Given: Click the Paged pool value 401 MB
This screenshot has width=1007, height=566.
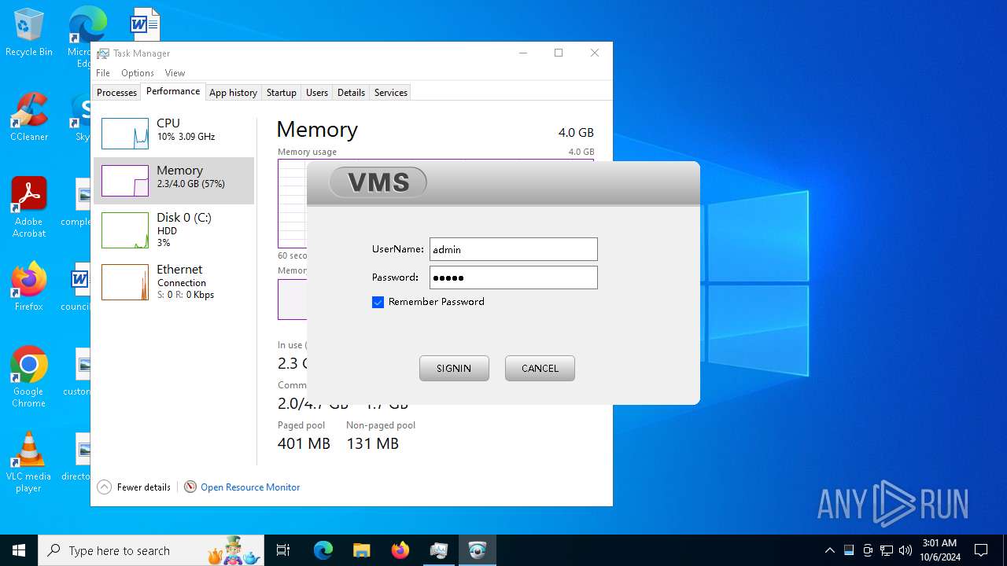Looking at the screenshot, I should pyautogui.click(x=304, y=443).
